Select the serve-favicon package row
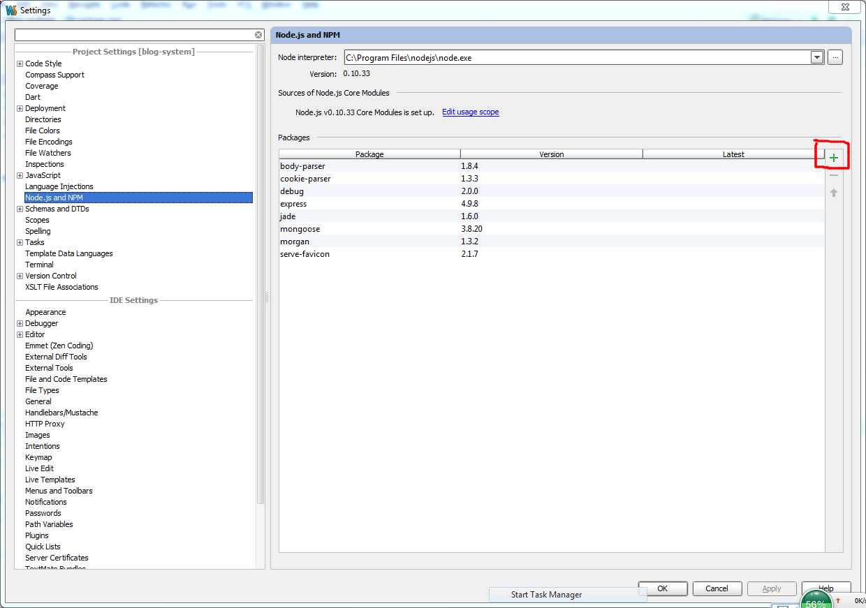Screen dimensions: 866x608 tap(552, 254)
